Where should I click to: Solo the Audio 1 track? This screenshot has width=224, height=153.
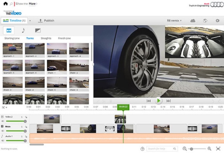tap(22, 137)
